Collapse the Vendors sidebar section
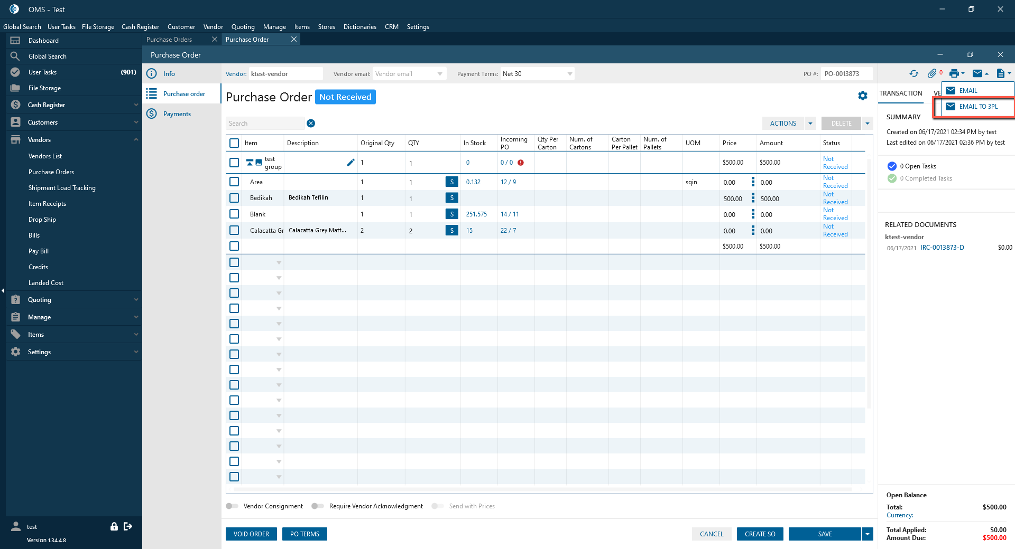 pos(136,140)
